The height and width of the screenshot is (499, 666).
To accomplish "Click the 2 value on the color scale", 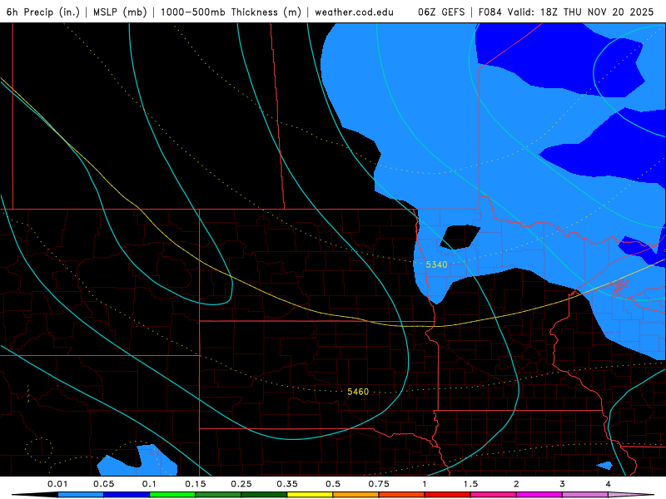I will click(x=516, y=484).
